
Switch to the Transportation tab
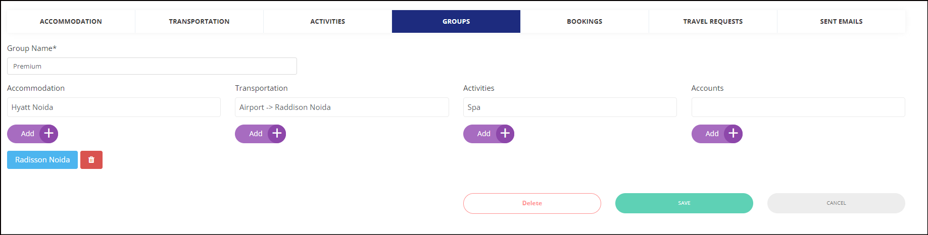199,21
